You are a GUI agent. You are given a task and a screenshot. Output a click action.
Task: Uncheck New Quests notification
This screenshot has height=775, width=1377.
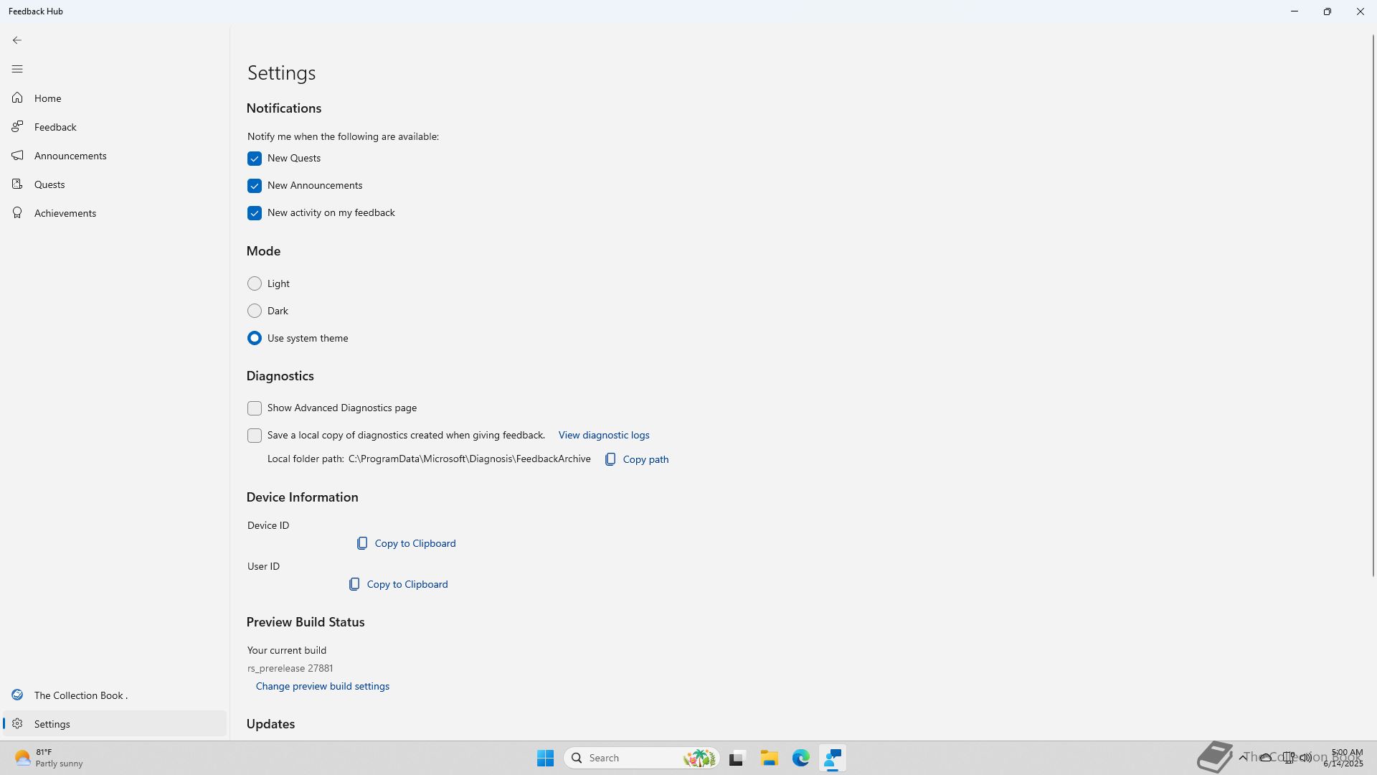(x=255, y=159)
